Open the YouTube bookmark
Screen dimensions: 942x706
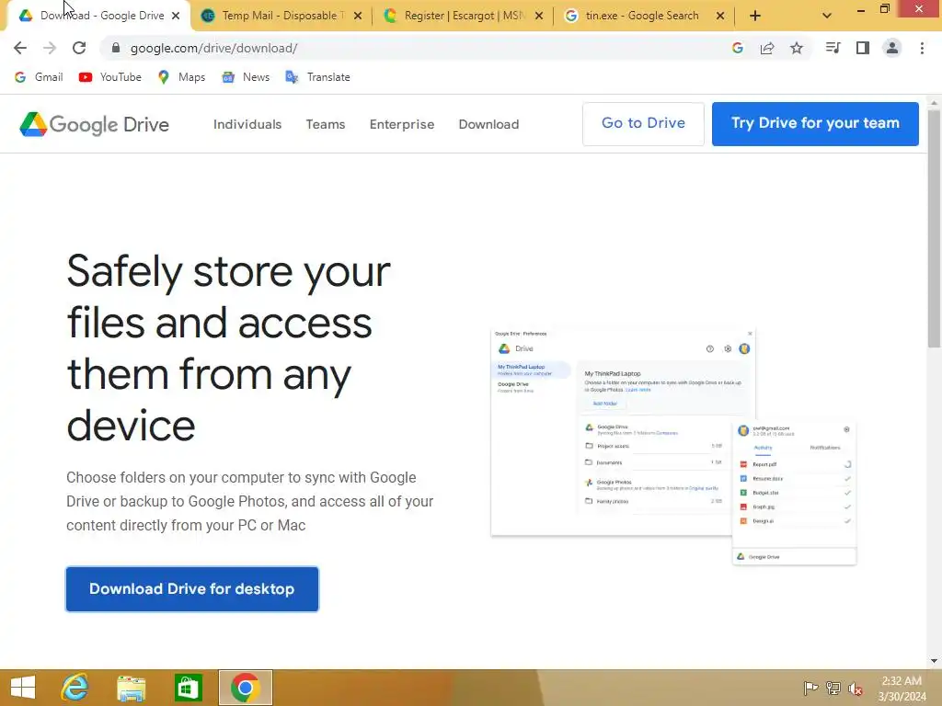point(110,77)
